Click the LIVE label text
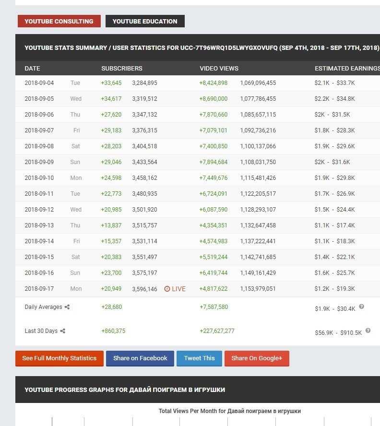Image resolution: width=380 pixels, height=426 pixels. [178, 289]
